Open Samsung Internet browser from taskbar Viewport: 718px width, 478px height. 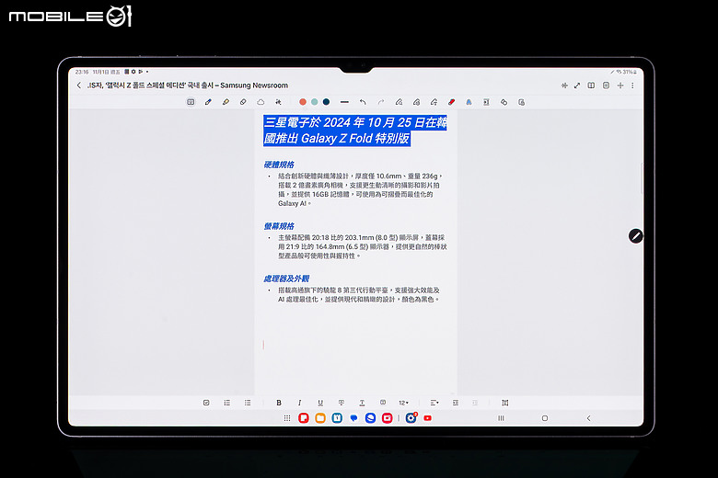pos(370,418)
